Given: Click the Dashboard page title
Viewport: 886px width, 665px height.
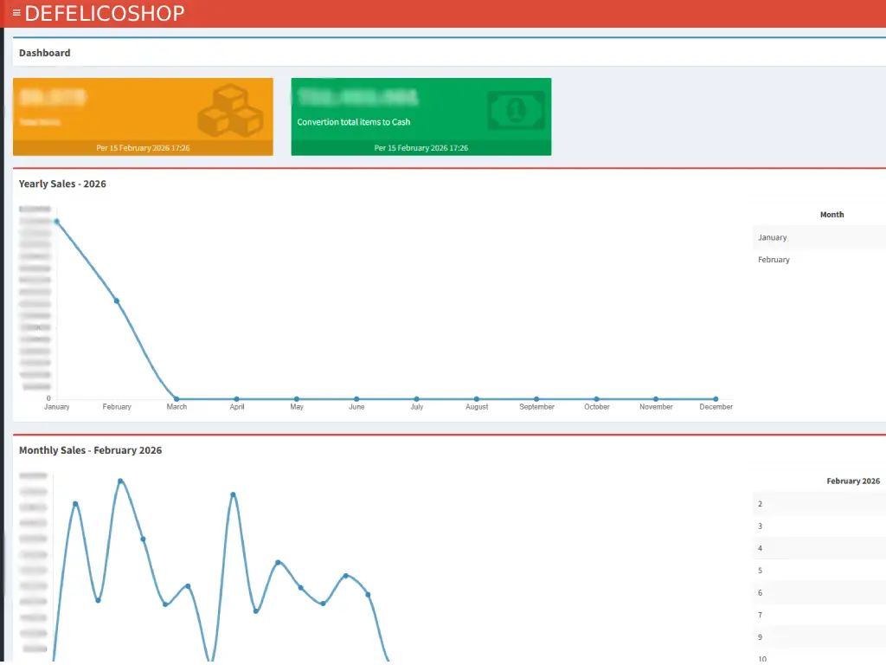Looking at the screenshot, I should click(x=45, y=53).
